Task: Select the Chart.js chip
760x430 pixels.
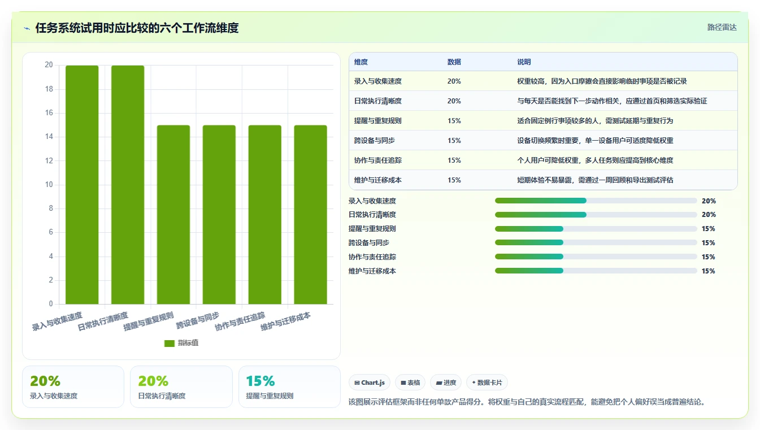Action: pos(370,383)
